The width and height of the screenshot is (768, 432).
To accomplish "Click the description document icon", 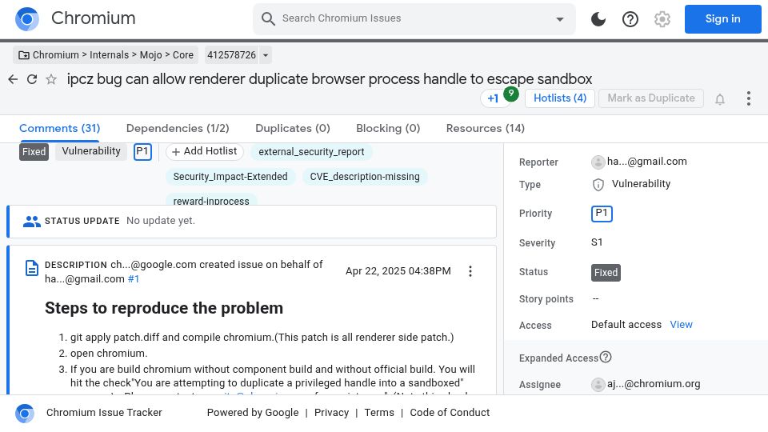I will point(32,268).
